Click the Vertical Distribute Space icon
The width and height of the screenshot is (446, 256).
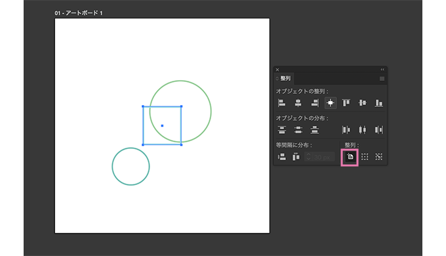point(281,157)
